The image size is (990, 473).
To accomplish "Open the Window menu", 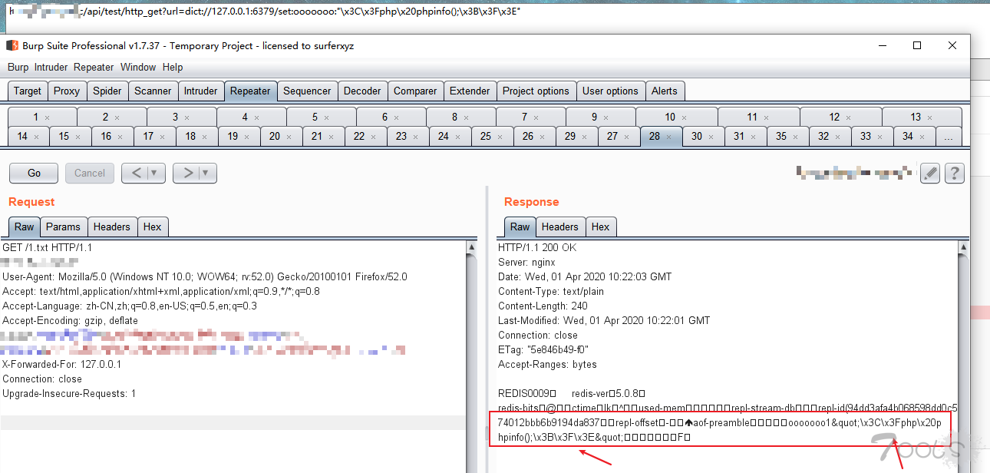I will [138, 67].
